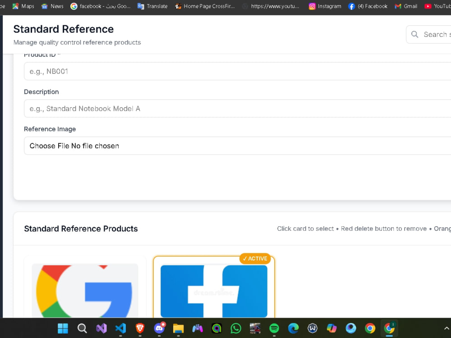The width and height of the screenshot is (451, 338).
Task: Open Windows taskbar search
Action: click(82, 328)
